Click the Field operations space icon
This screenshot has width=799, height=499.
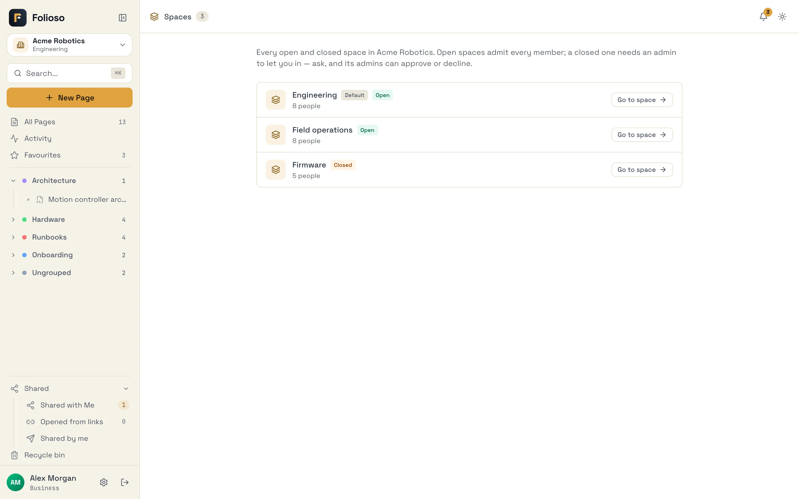point(276,135)
